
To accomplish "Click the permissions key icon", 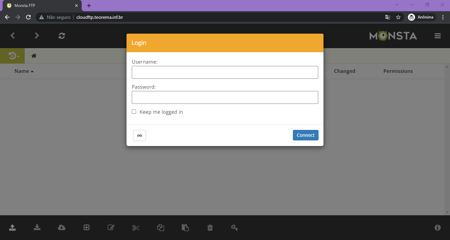I will point(235,227).
